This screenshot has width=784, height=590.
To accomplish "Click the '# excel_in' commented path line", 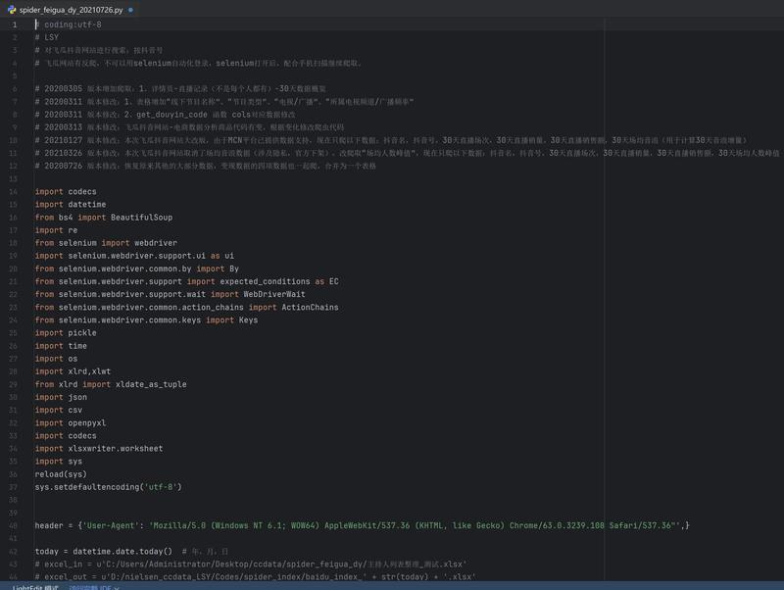I will click(x=251, y=565).
